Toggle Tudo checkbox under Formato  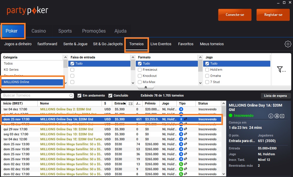(x=140, y=63)
